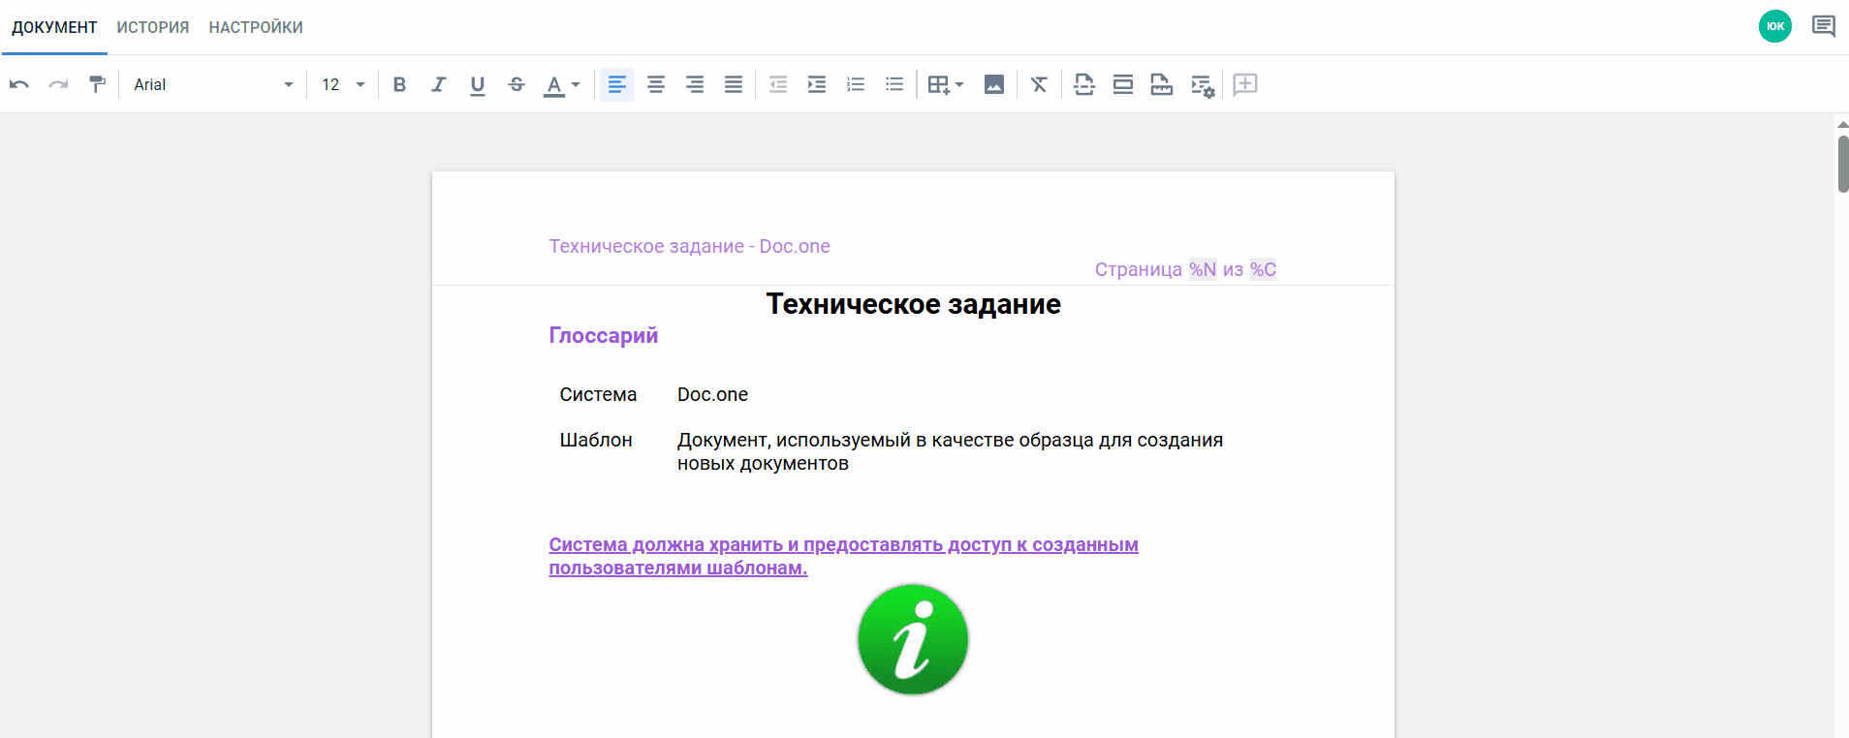Click the 'Шаблон' glossary cell

[596, 440]
